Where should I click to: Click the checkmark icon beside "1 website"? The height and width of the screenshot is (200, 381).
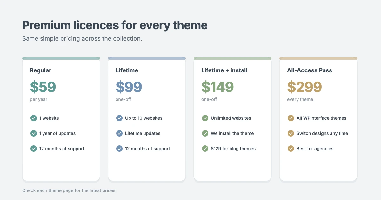point(34,118)
